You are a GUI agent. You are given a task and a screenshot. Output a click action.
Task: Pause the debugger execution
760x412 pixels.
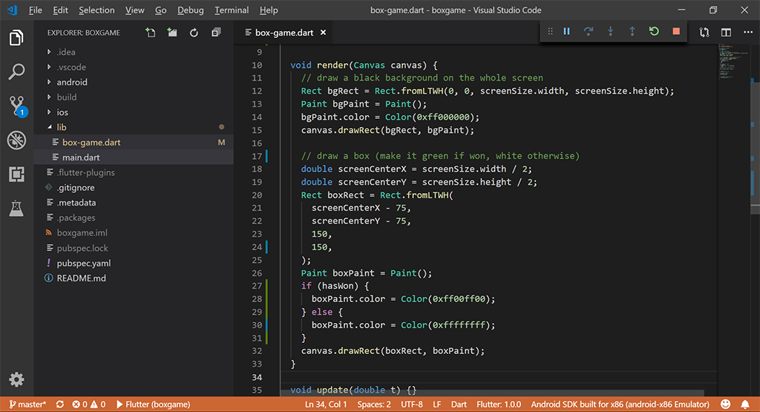(566, 32)
